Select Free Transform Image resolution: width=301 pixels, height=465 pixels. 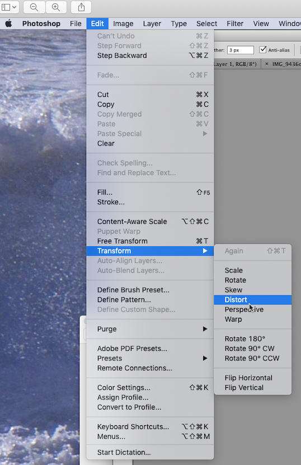(150, 241)
